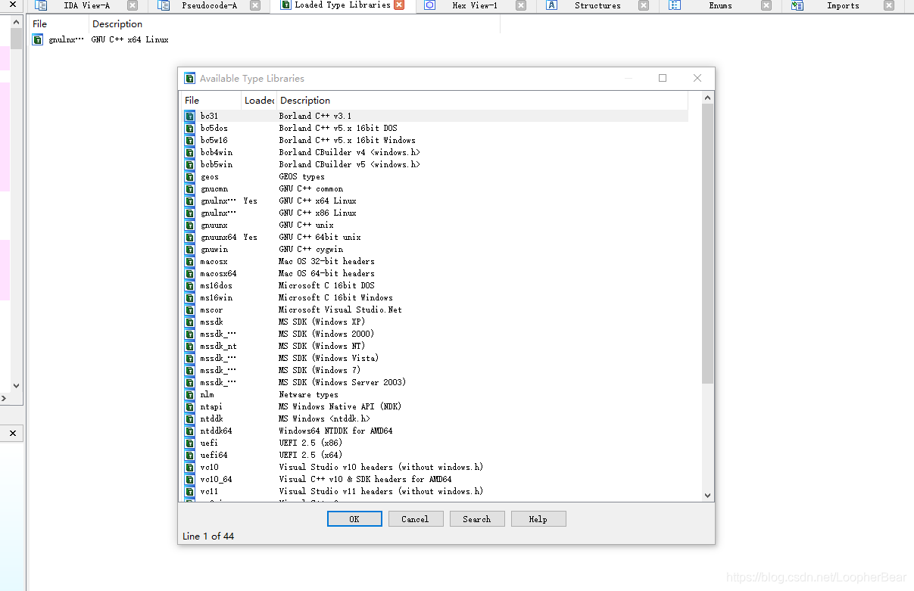Select the GNU C++ x86 Linux row
This screenshot has height=591, width=914.
click(x=435, y=213)
